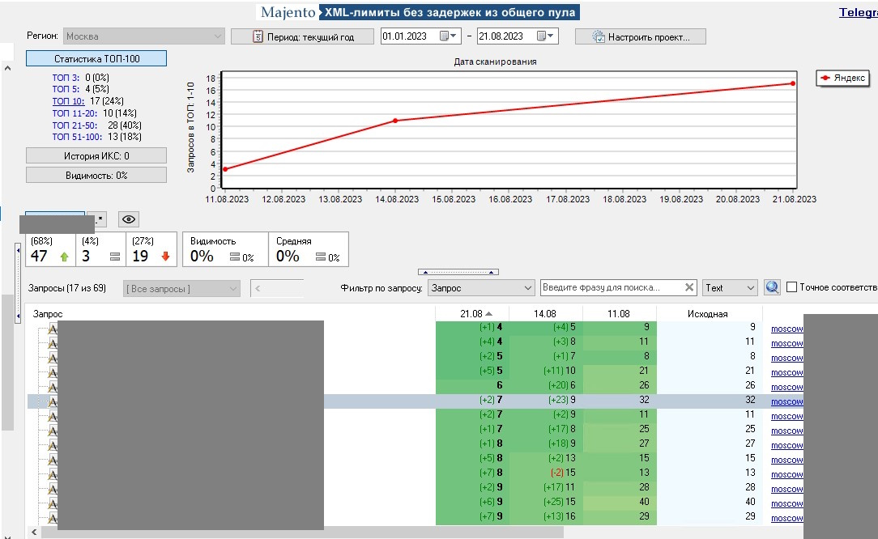Click the horizontal scrollbar below the table
This screenshot has width=878, height=539.
324,533
